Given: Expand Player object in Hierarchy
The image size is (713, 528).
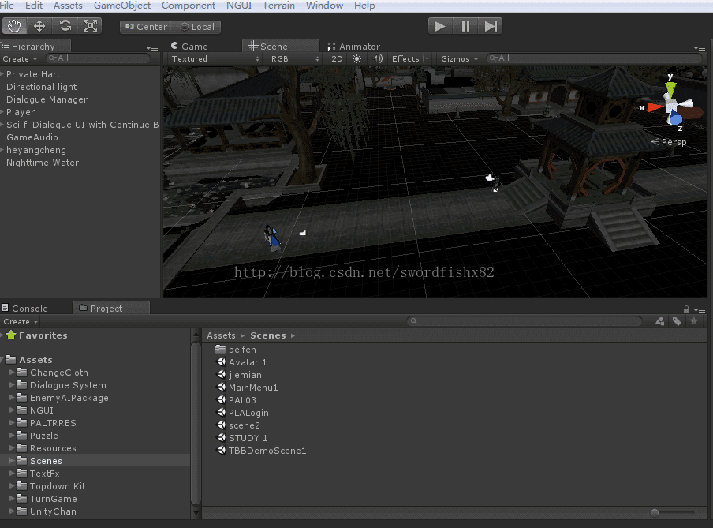Looking at the screenshot, I should 2,112.
